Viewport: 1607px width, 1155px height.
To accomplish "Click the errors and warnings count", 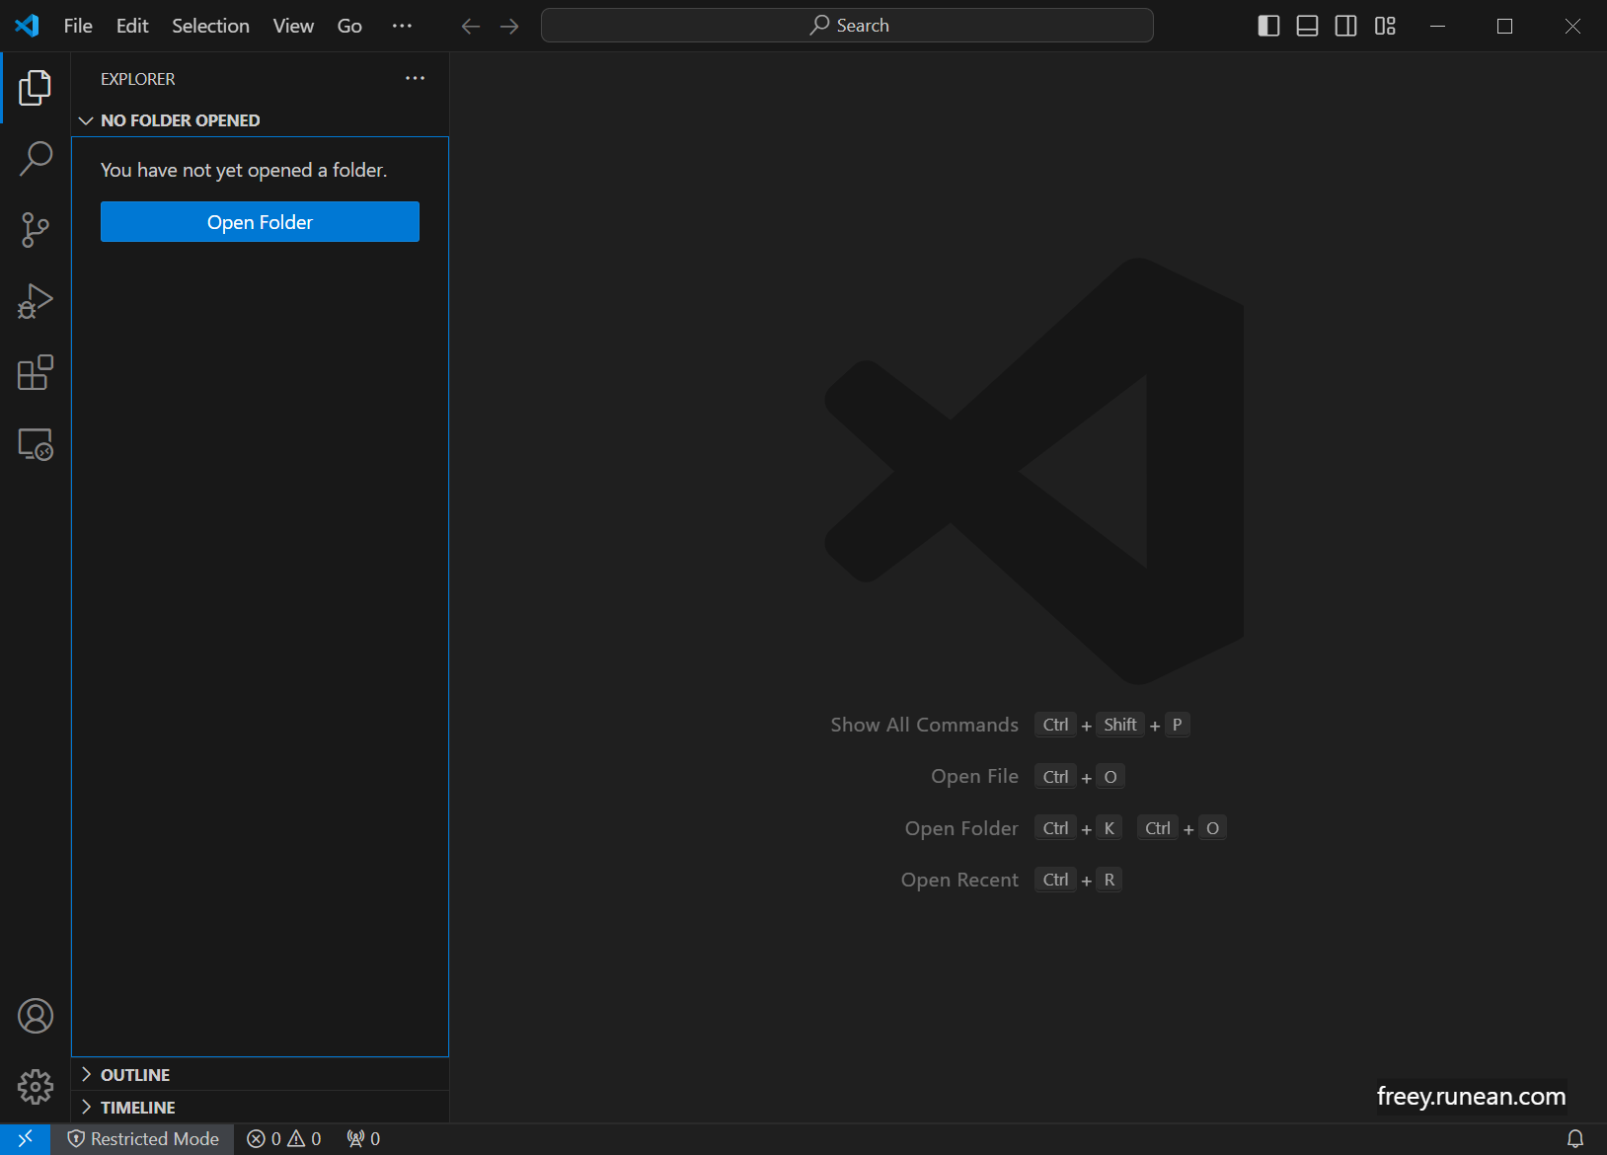I will pyautogui.click(x=284, y=1139).
